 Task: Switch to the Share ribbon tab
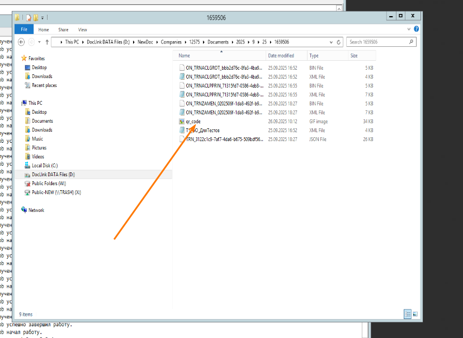63,30
